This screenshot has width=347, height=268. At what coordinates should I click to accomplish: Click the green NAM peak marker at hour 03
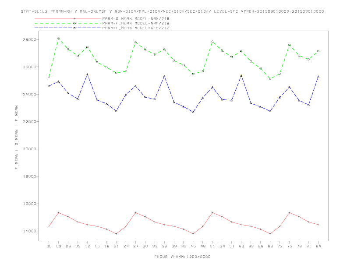point(58,38)
